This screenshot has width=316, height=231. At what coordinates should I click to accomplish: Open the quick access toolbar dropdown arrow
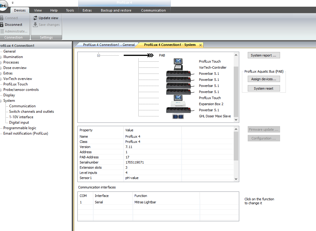tap(13, 3)
